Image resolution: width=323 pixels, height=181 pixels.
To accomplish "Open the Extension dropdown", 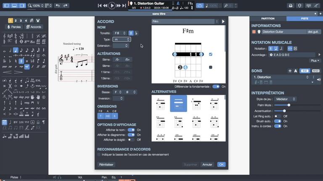I will pyautogui.click(x=121, y=46).
